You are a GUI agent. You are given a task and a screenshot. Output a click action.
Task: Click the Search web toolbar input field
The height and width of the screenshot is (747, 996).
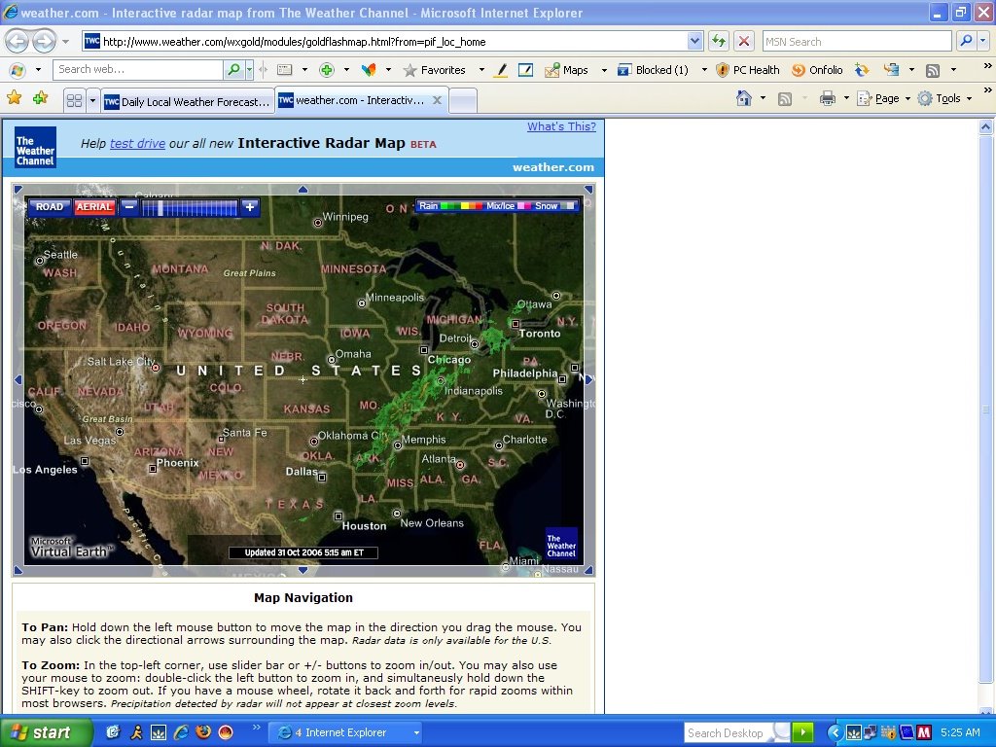tap(138, 69)
